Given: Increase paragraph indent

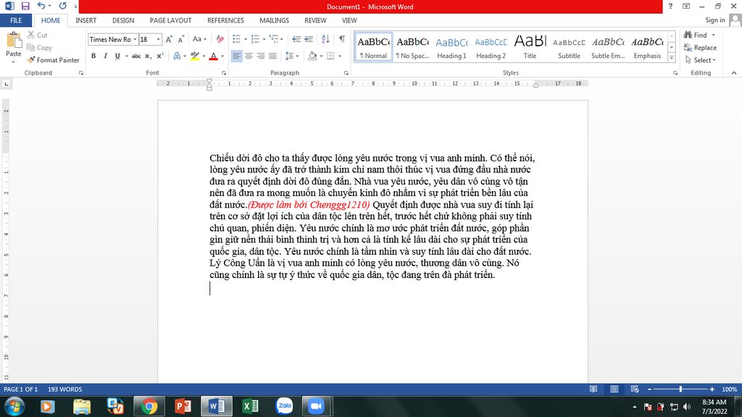Looking at the screenshot, I should pyautogui.click(x=309, y=39).
